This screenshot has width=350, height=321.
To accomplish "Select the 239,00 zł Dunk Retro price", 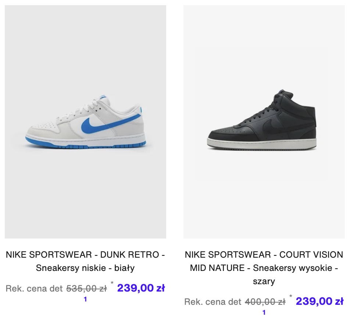I will coord(141,288).
